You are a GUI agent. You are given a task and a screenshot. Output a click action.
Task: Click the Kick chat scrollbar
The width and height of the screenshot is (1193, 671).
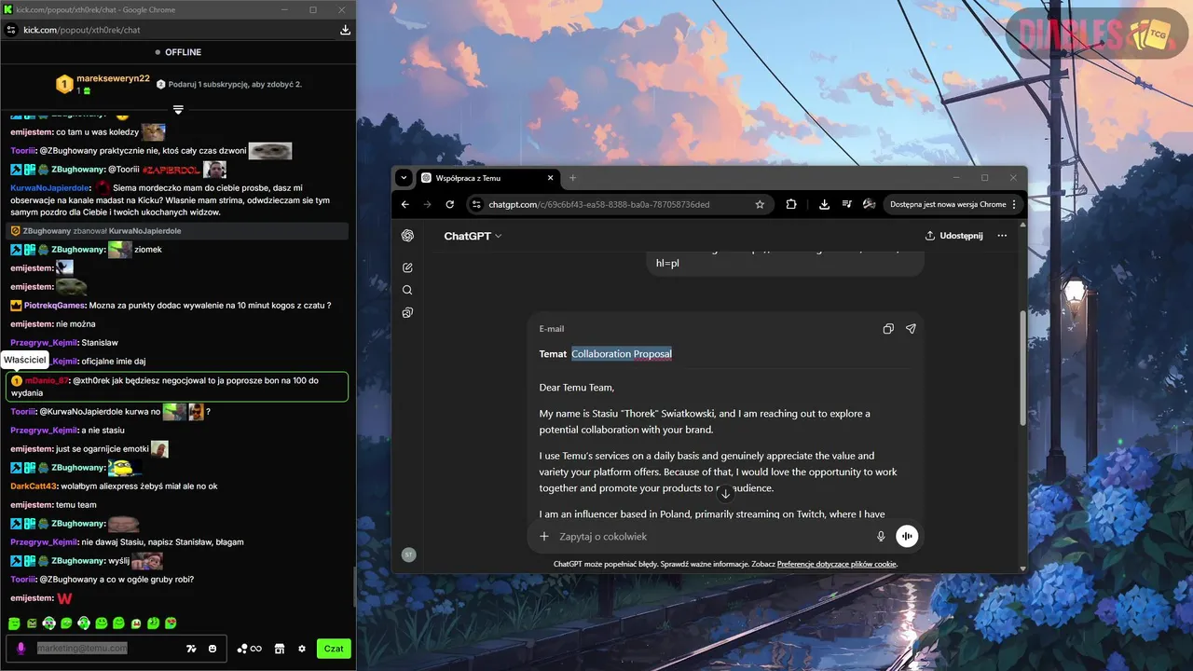(x=353, y=588)
